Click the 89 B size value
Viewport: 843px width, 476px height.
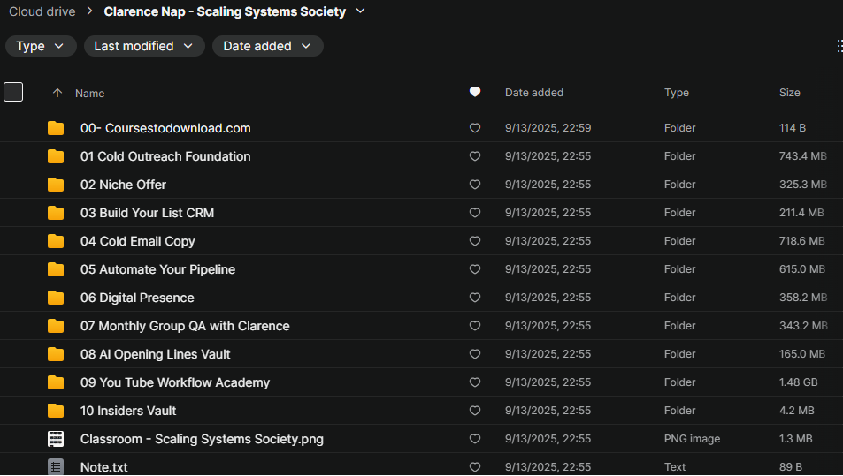tap(790, 467)
